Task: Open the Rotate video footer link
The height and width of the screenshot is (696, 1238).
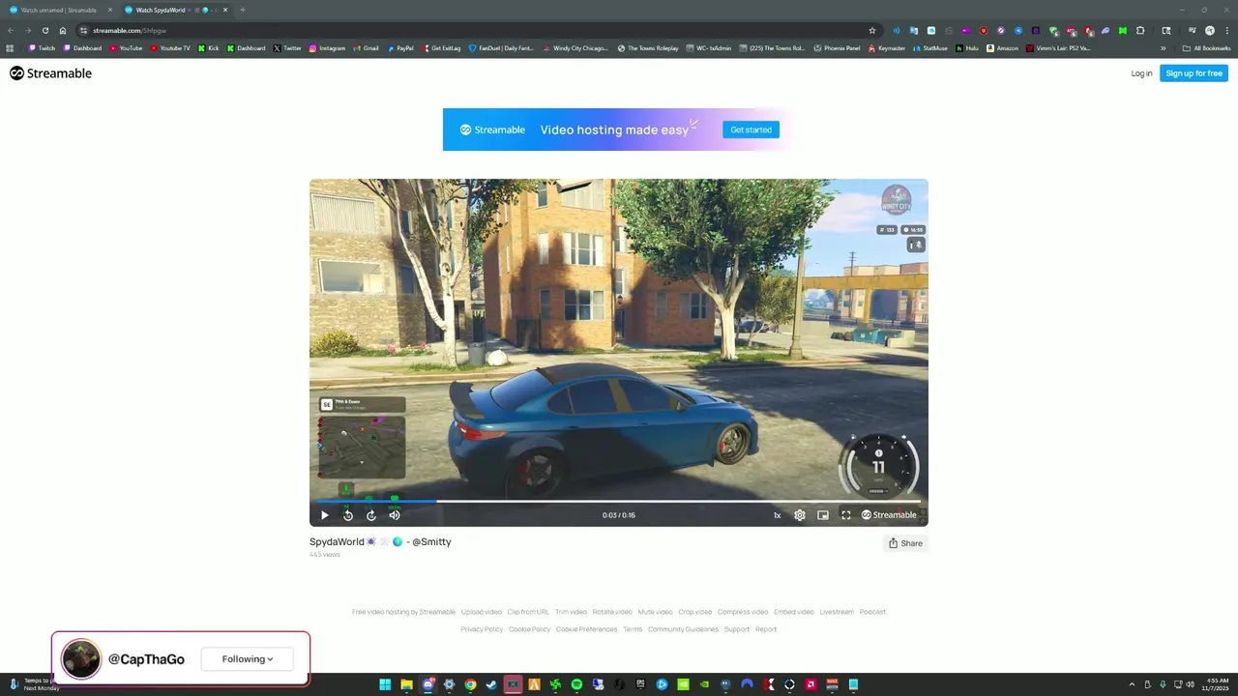Action: pyautogui.click(x=612, y=612)
